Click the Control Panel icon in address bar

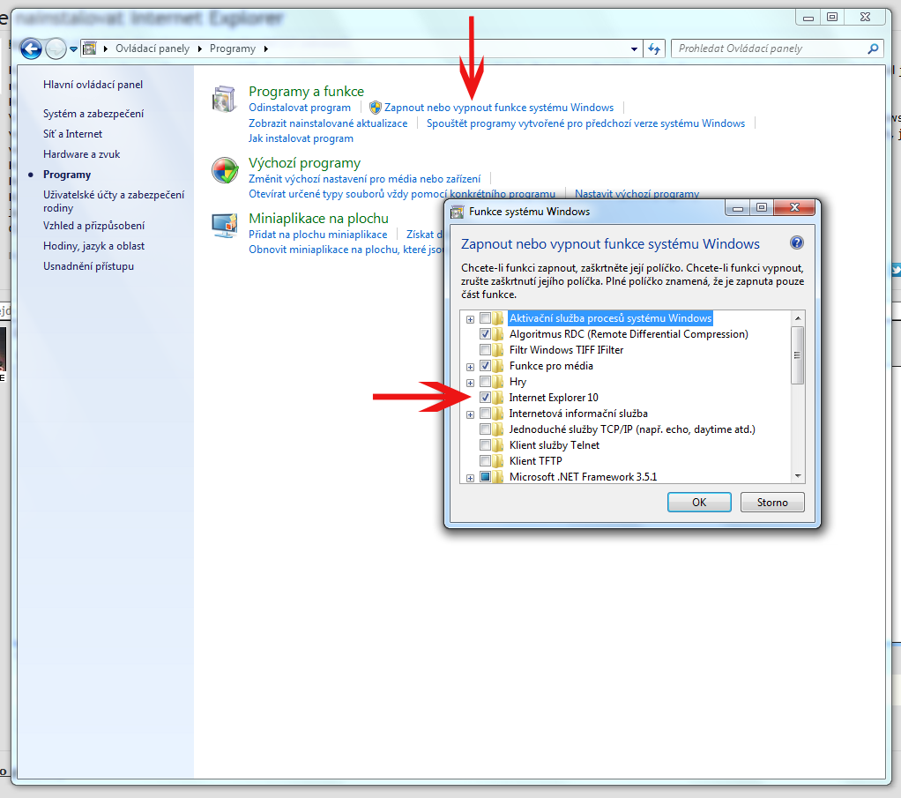90,48
